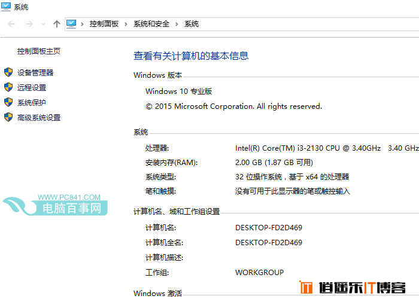Select 没有可用于此显示器的笔或触控输入 text

coord(293,191)
